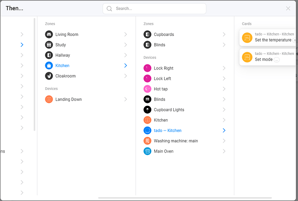Click the blue chevron in the leftmost column

[22, 45]
